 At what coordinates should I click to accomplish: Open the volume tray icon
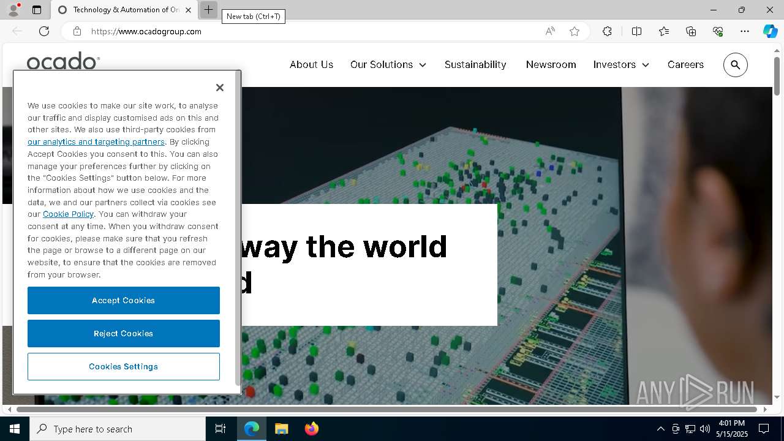coord(705,429)
